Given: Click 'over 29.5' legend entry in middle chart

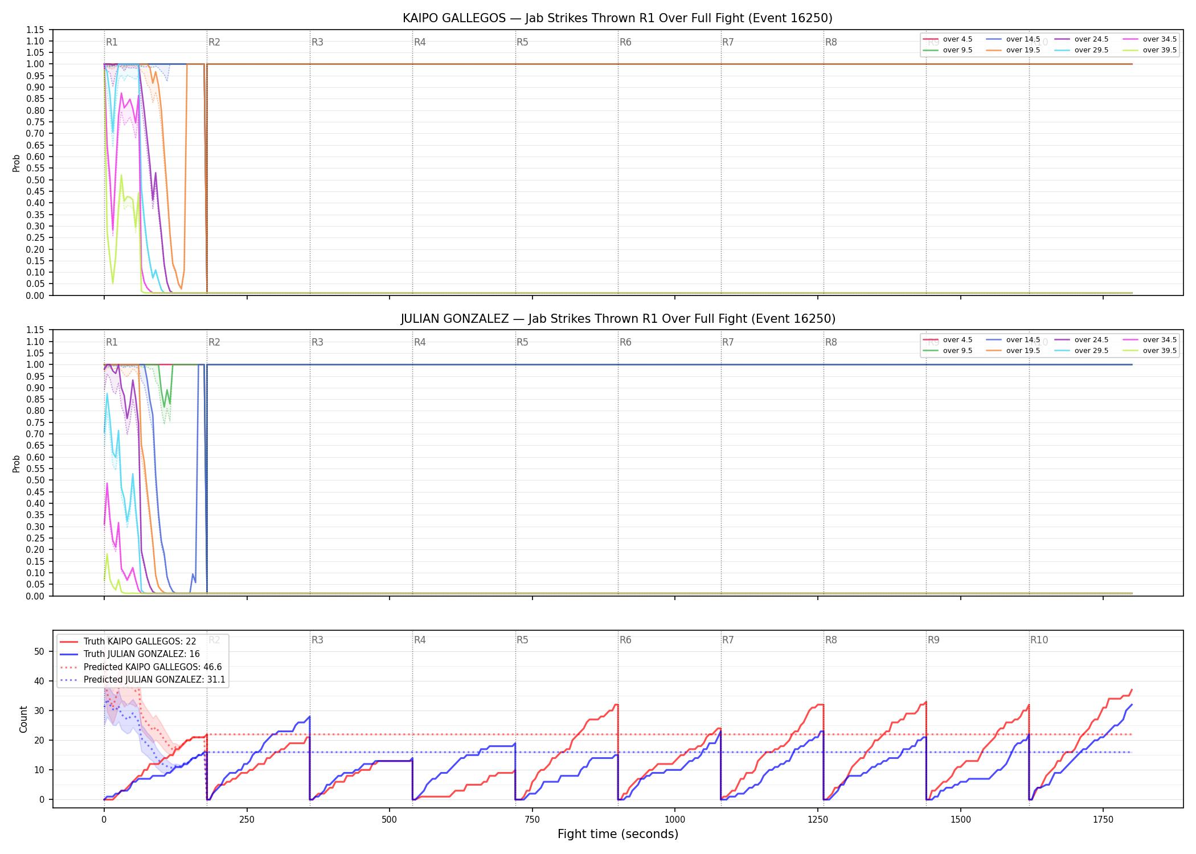Looking at the screenshot, I should point(1081,351).
